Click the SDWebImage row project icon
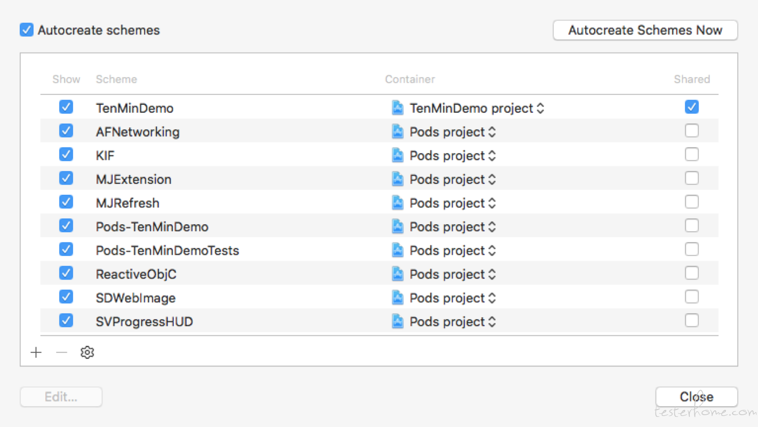The image size is (758, 427). [398, 297]
